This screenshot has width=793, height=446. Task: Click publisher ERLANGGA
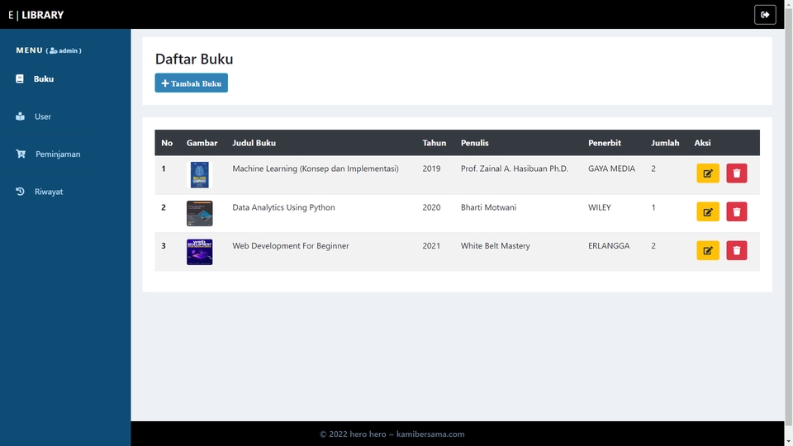[x=609, y=246]
